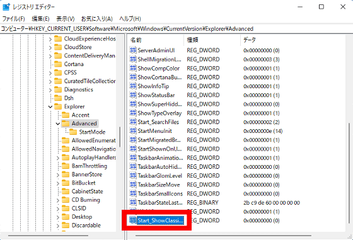This screenshot has width=353, height=240.
Task: Click the StartMigratedBr... value icon
Action: (x=133, y=140)
